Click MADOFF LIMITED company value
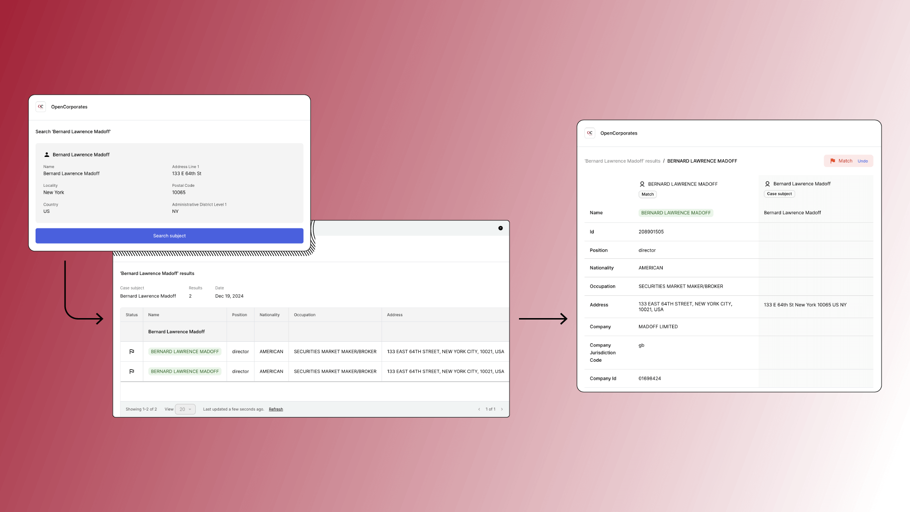910x512 pixels. click(x=658, y=327)
